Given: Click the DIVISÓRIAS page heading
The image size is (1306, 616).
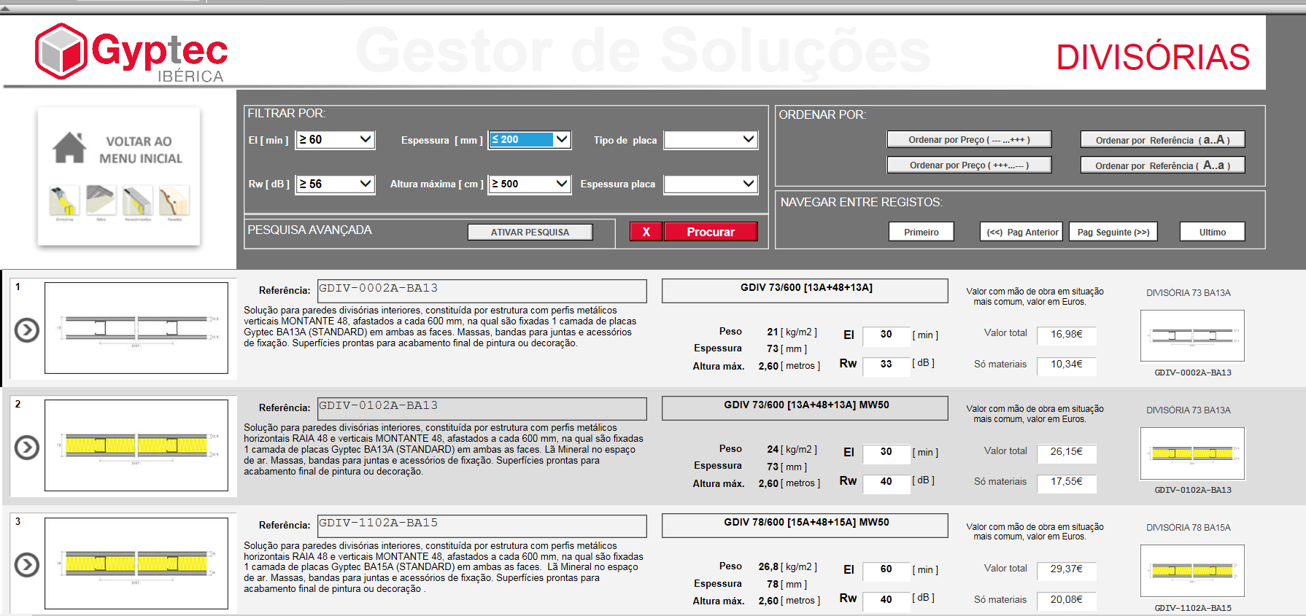Looking at the screenshot, I should [x=1153, y=58].
